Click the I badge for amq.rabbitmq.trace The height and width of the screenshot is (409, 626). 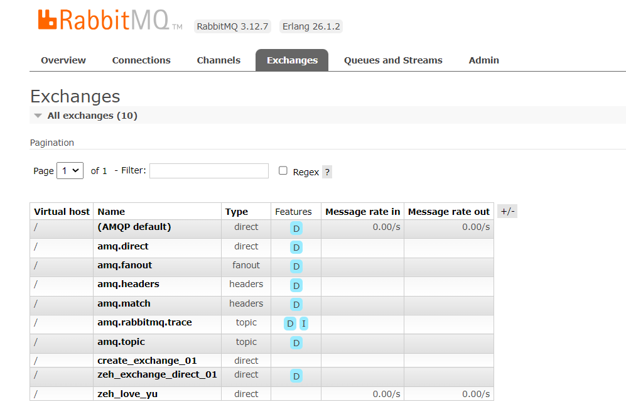tap(304, 324)
